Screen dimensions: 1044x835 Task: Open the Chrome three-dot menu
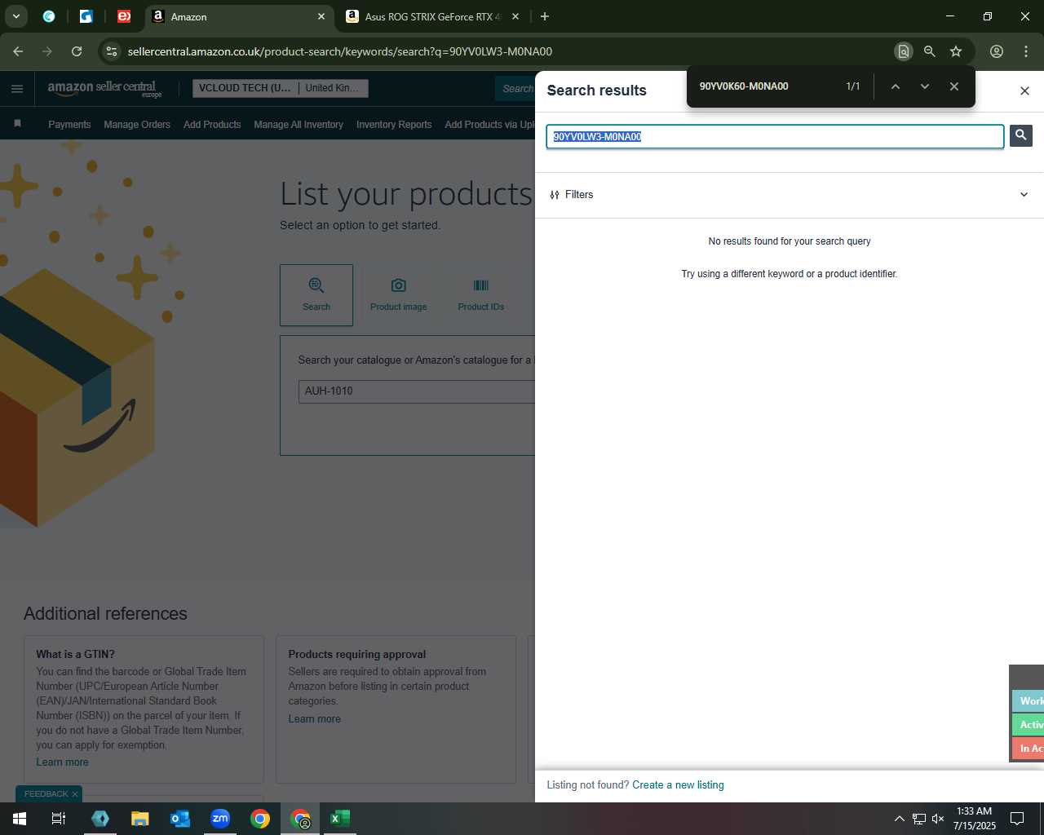[x=1026, y=51]
